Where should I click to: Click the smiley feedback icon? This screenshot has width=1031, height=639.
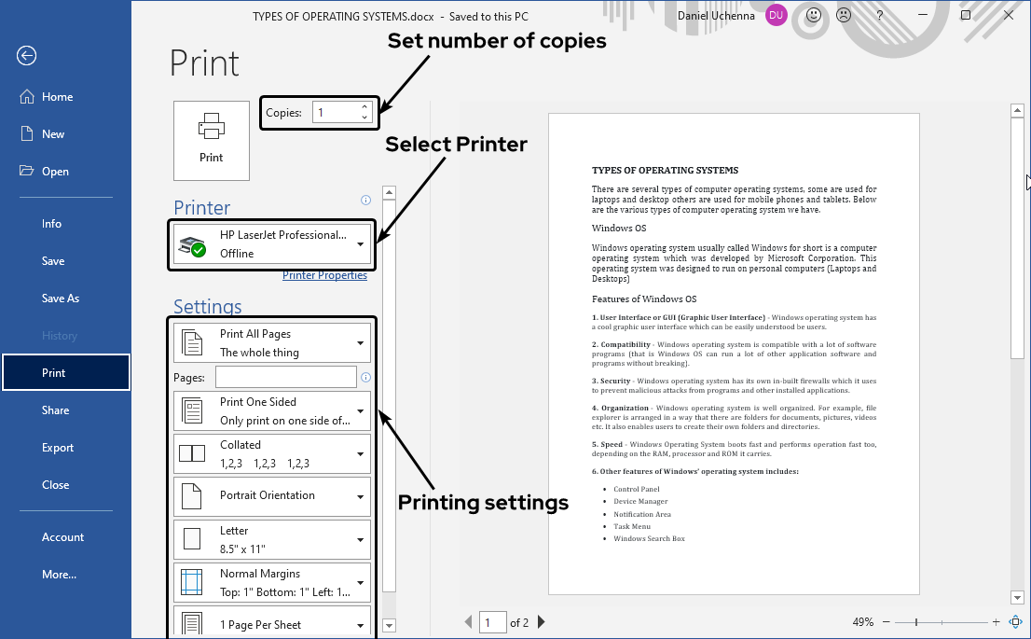tap(810, 16)
